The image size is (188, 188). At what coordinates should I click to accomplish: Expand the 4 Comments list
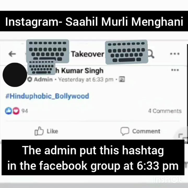pyautogui.click(x=165, y=111)
